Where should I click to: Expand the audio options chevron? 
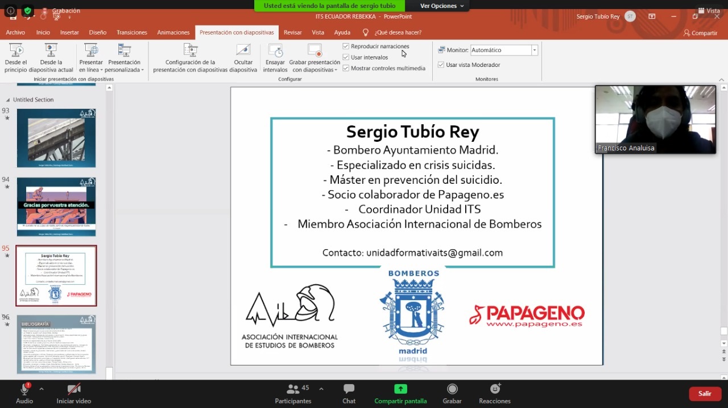[41, 389]
